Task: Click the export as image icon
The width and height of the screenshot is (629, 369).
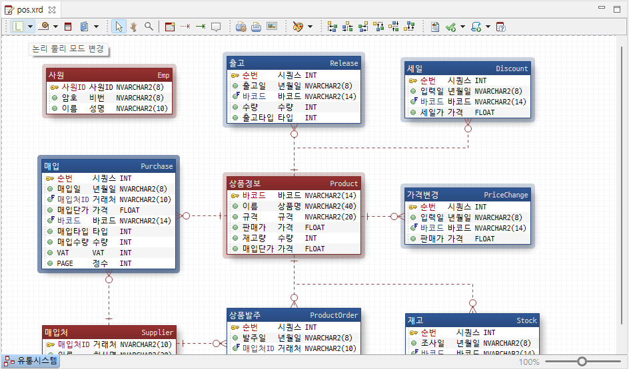Action: click(272, 27)
